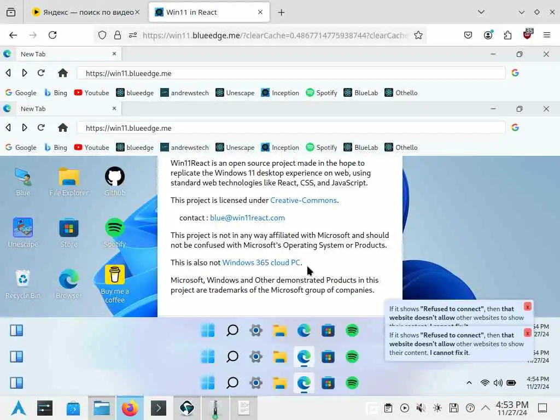
Task: Open Inception bookmark in lower Edge window
Action: tap(280, 147)
